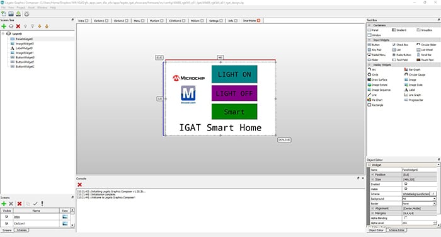This screenshot has width=441, height=237.
Task: Open the Scheme Editor tab
Action: click(x=396, y=230)
